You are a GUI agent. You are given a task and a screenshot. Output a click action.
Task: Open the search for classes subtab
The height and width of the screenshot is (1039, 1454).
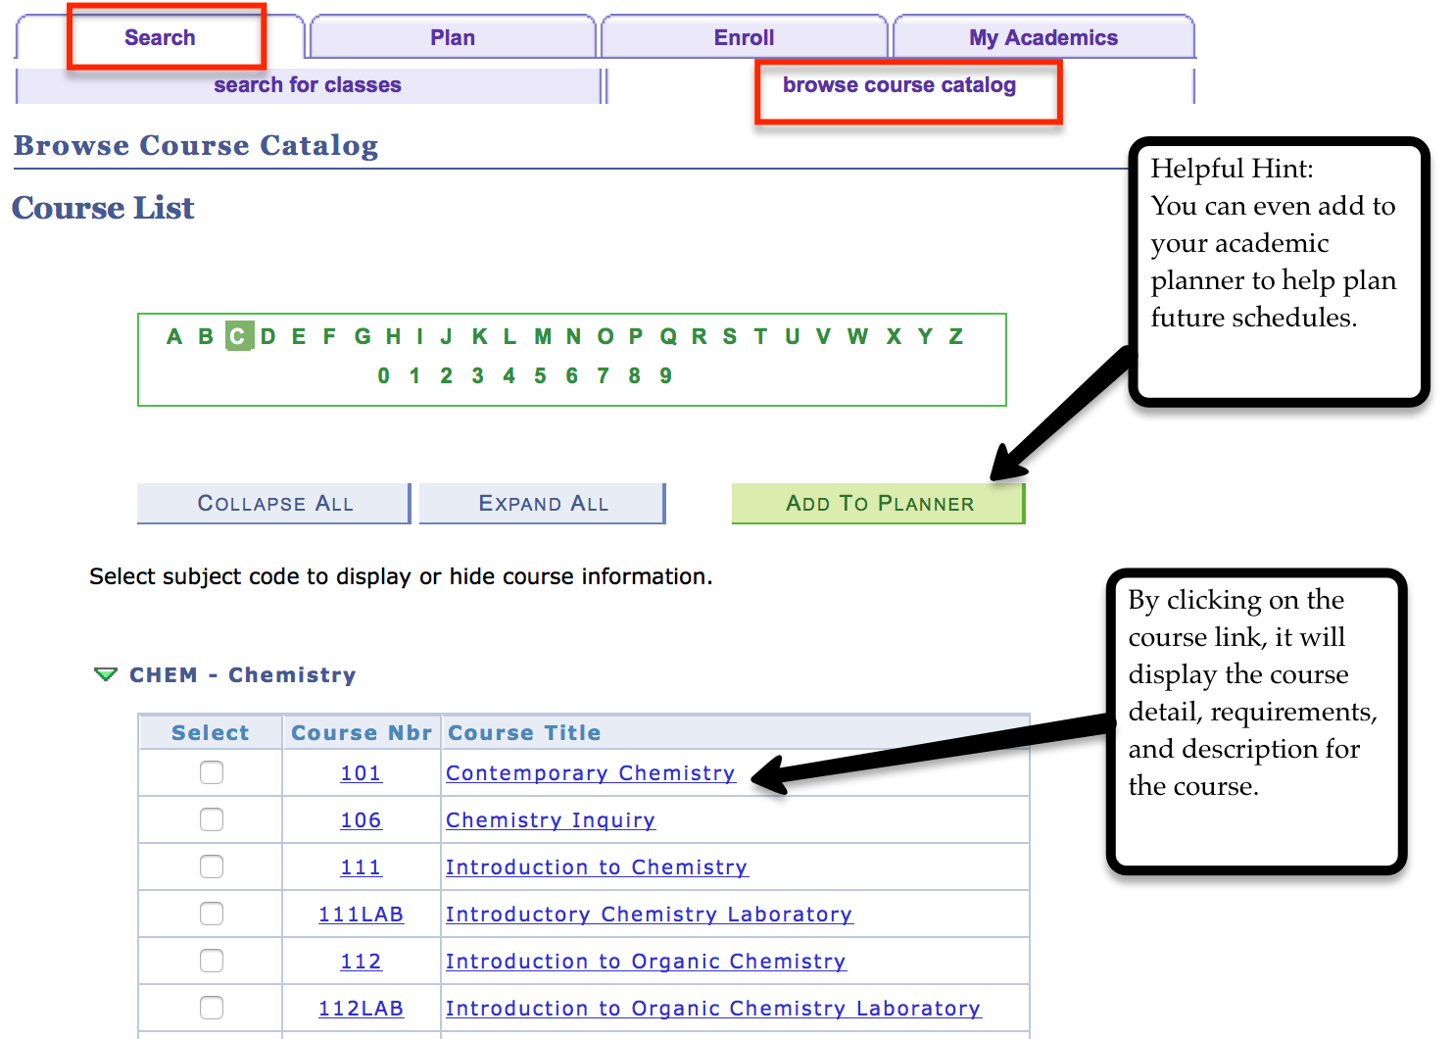coord(308,85)
